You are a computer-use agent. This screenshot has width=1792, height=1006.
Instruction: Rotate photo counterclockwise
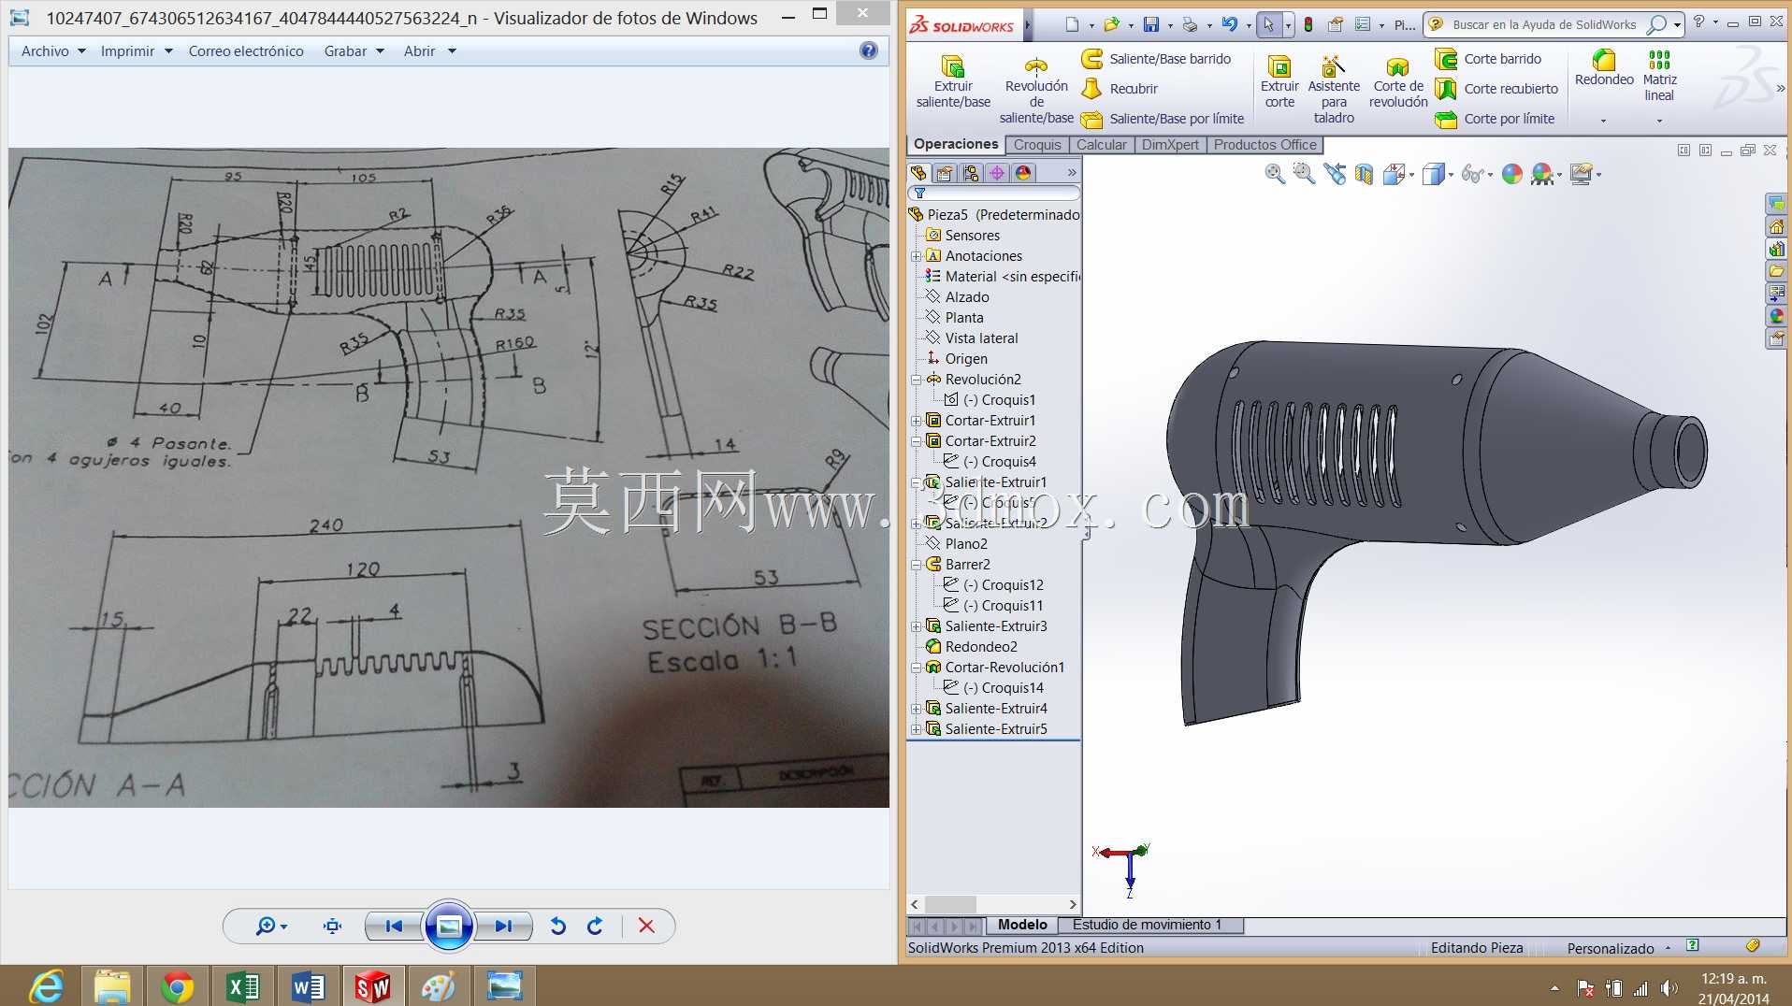558,927
